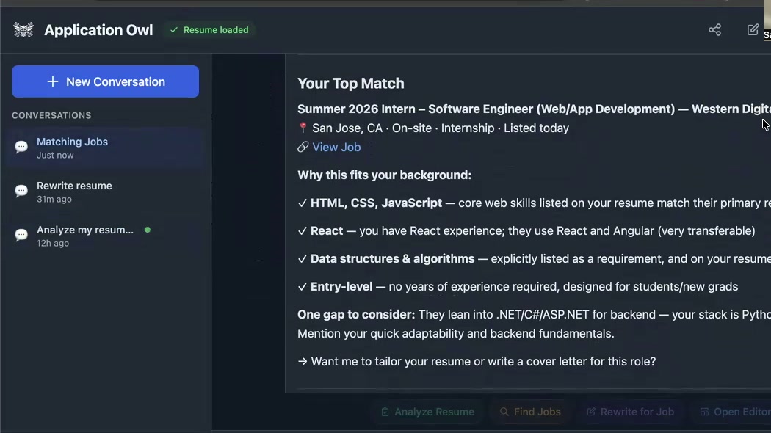Click the chat bubble beside Matching Jobs
The width and height of the screenshot is (771, 433).
coord(21,147)
